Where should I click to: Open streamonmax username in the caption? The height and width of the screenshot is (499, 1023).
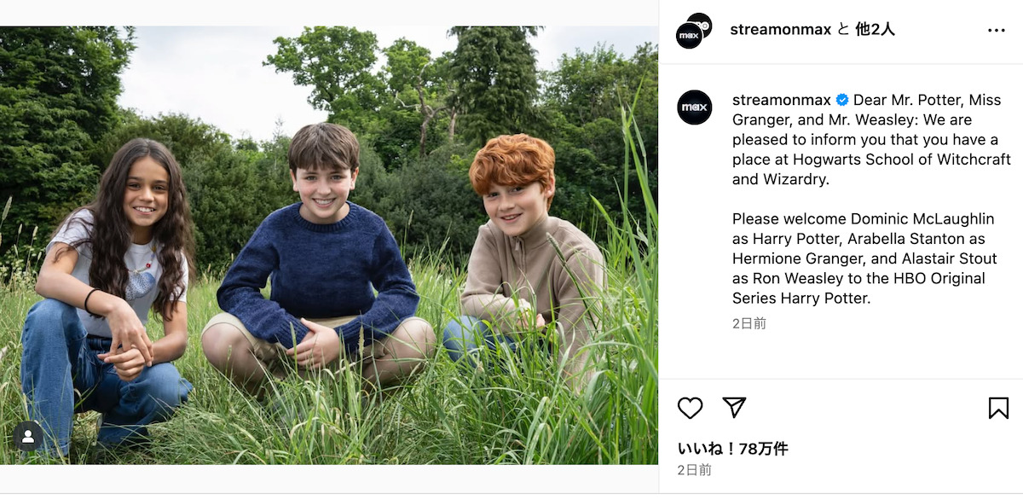point(782,100)
